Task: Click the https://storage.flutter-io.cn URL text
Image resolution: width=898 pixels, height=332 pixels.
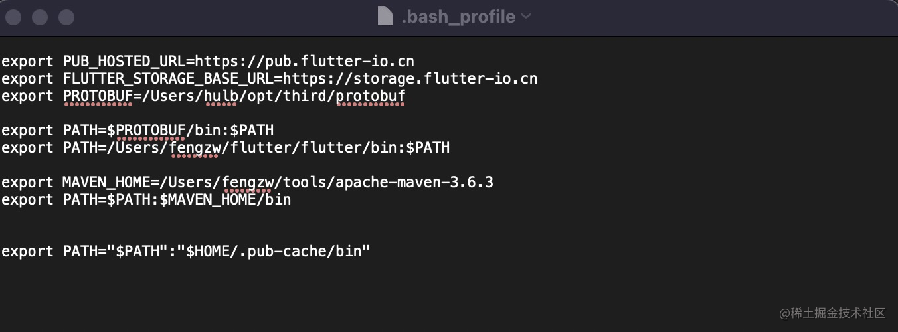Action: 410,79
